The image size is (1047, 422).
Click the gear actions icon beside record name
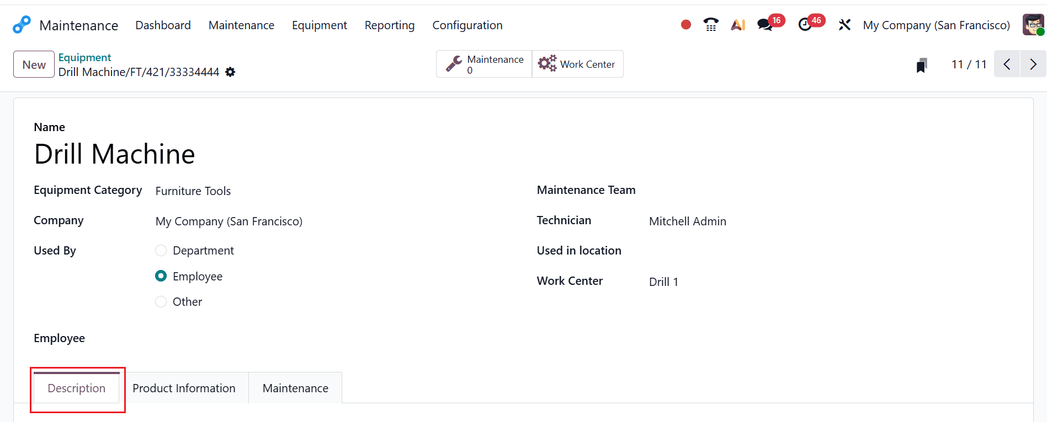[x=230, y=72]
